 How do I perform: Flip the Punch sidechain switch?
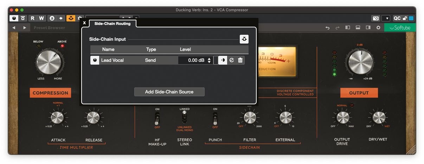pos(215,118)
